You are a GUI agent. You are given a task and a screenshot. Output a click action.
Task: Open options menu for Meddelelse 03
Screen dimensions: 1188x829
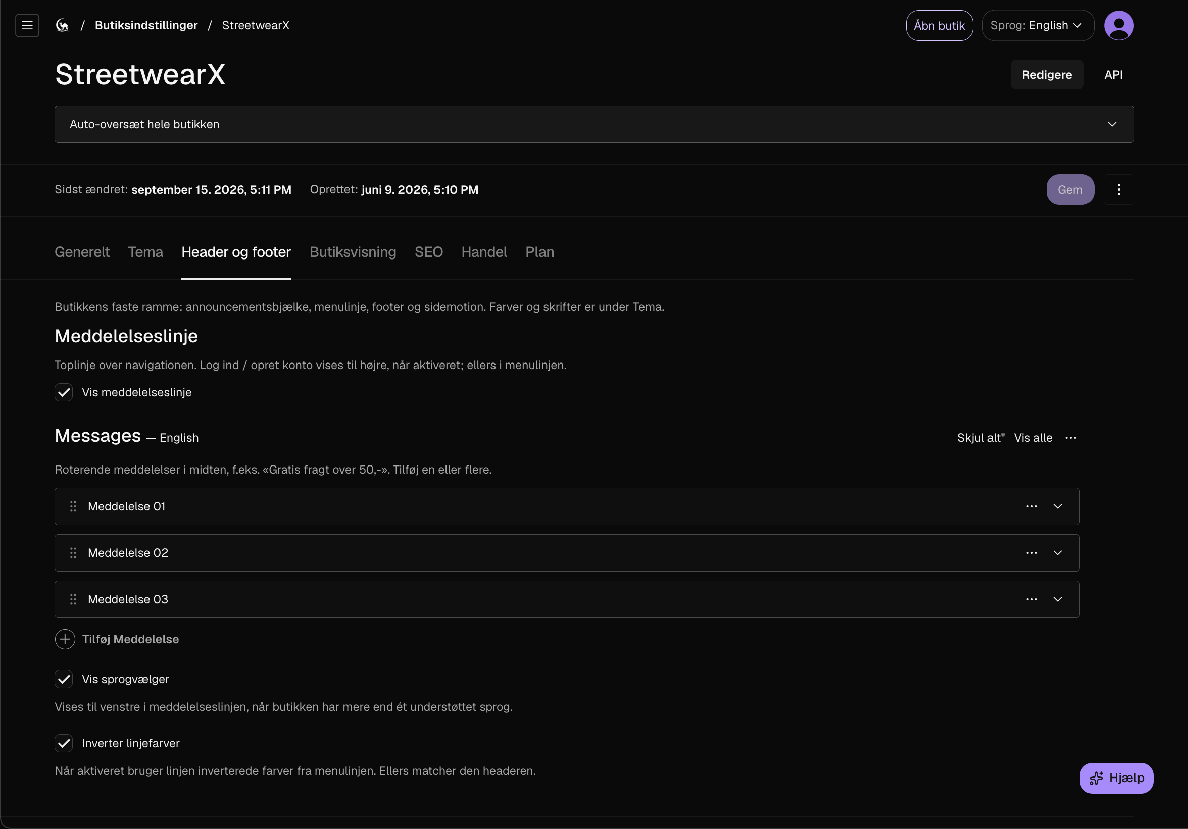[1032, 599]
